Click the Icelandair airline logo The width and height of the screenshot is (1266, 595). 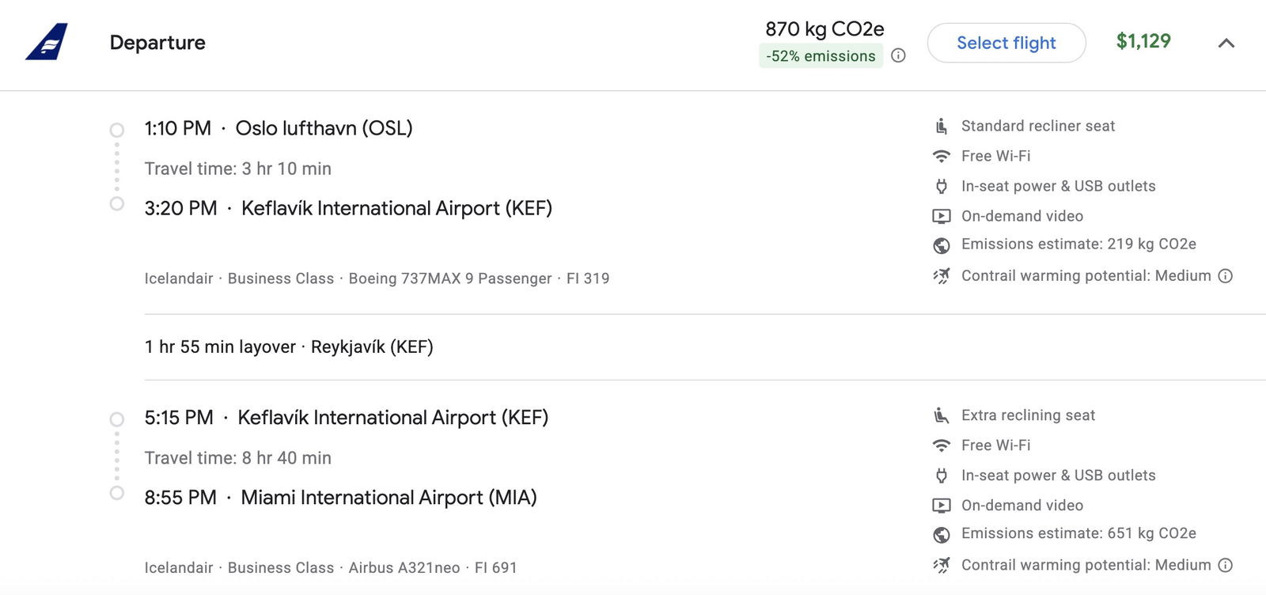(47, 42)
